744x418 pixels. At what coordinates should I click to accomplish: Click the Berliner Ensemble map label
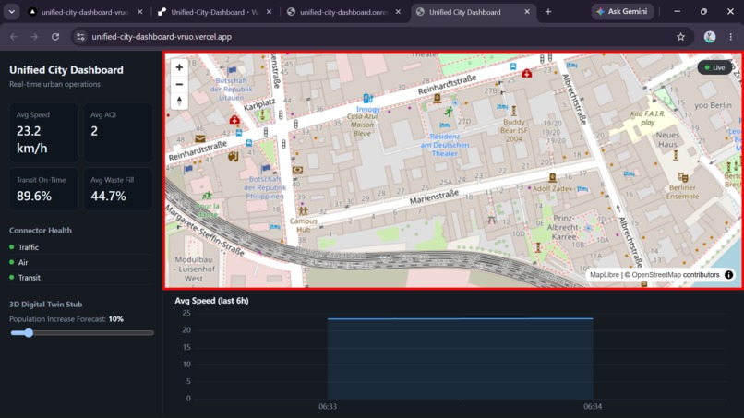[682, 192]
